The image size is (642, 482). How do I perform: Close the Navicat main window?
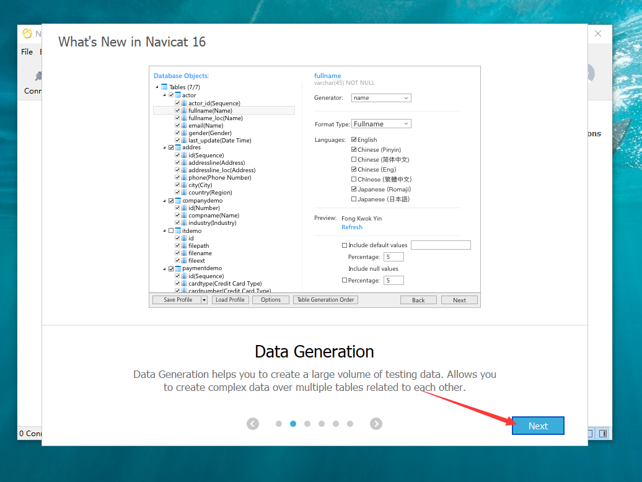pyautogui.click(x=598, y=33)
